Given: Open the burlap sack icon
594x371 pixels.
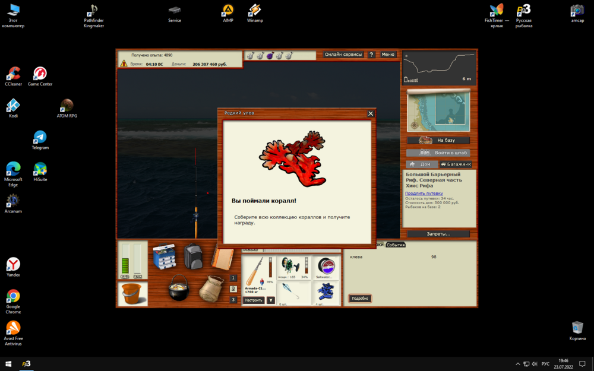Looking at the screenshot, I should pos(211,289).
